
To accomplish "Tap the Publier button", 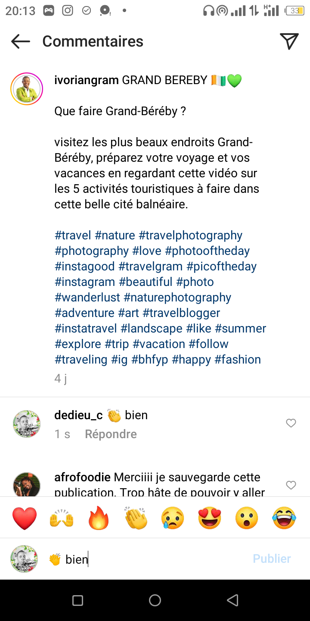I will pyautogui.click(x=272, y=558).
